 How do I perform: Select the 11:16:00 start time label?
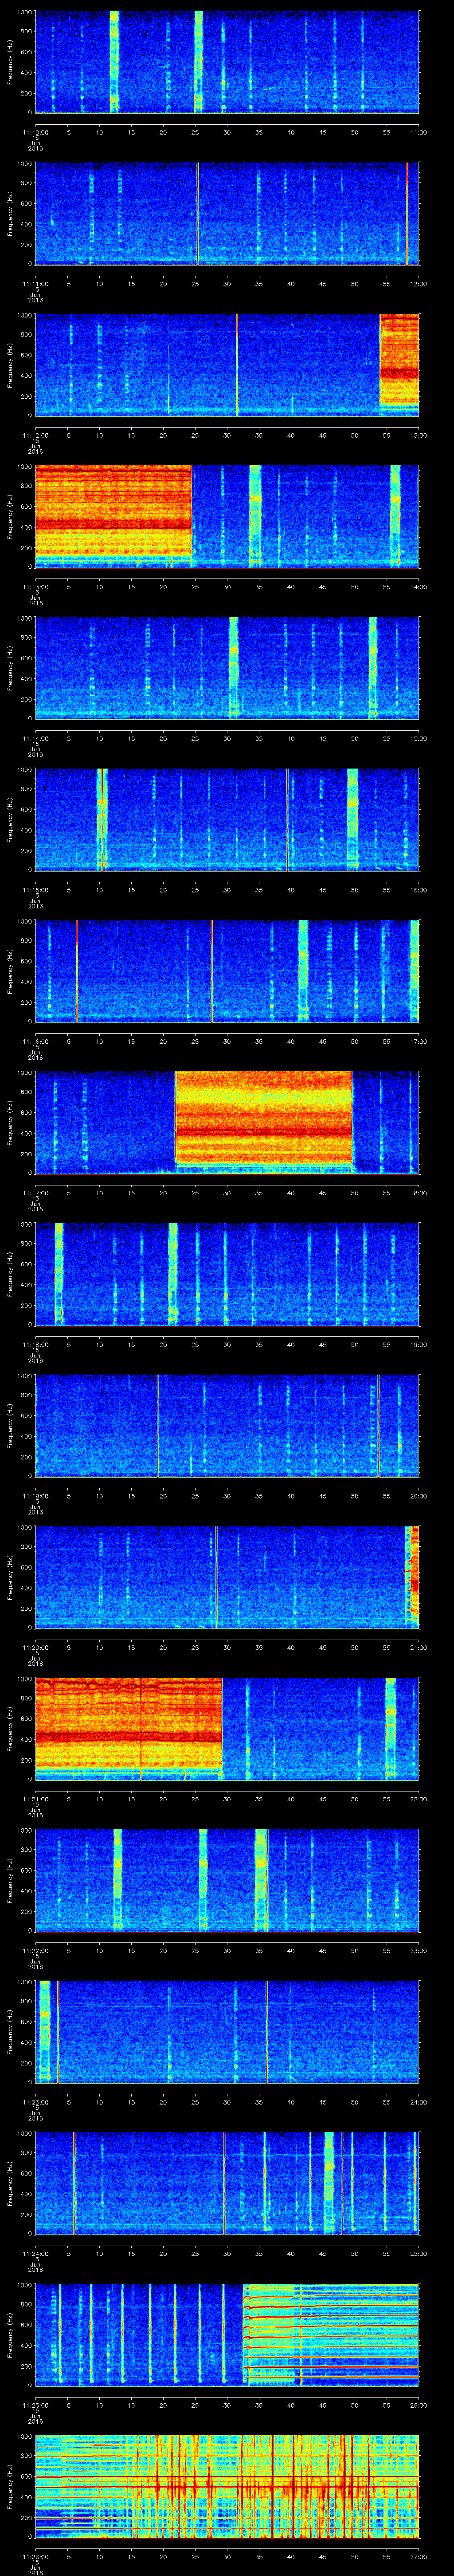coord(35,1041)
